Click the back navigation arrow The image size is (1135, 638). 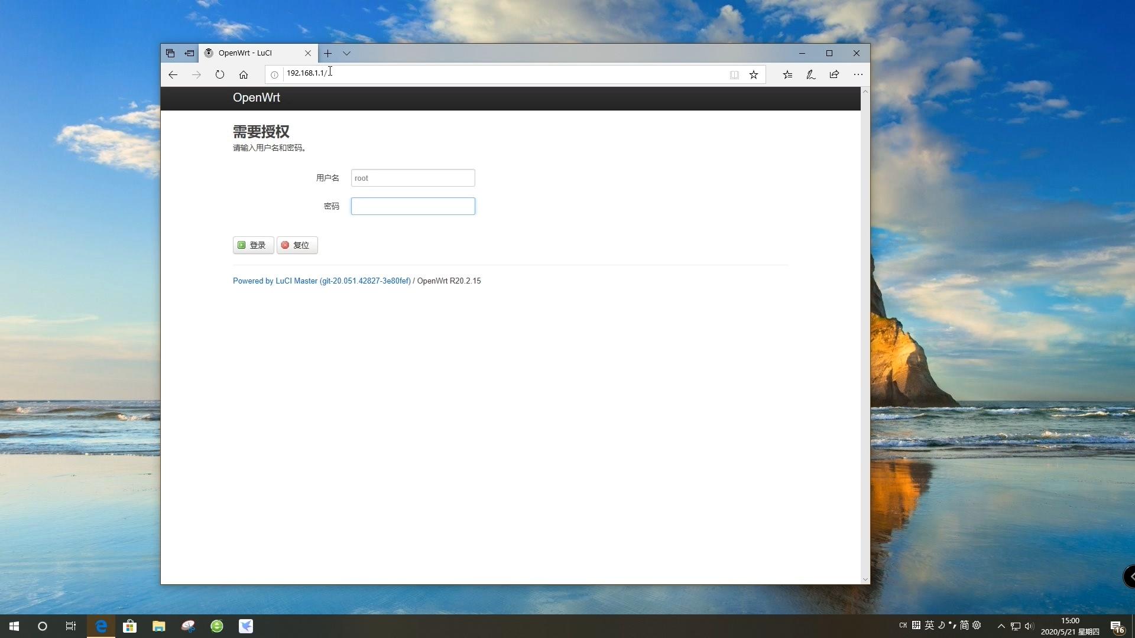(x=173, y=74)
